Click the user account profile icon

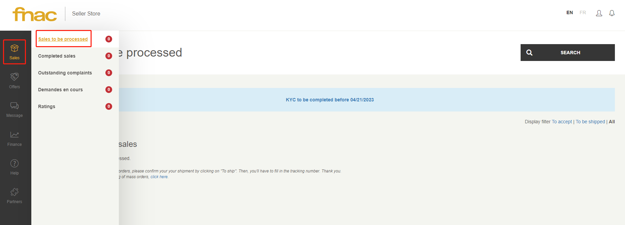click(599, 13)
